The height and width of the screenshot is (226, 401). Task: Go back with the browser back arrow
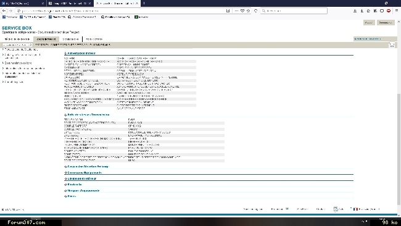click(4, 10)
